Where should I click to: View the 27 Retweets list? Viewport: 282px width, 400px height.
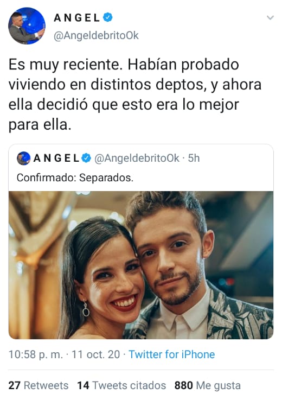click(x=39, y=385)
